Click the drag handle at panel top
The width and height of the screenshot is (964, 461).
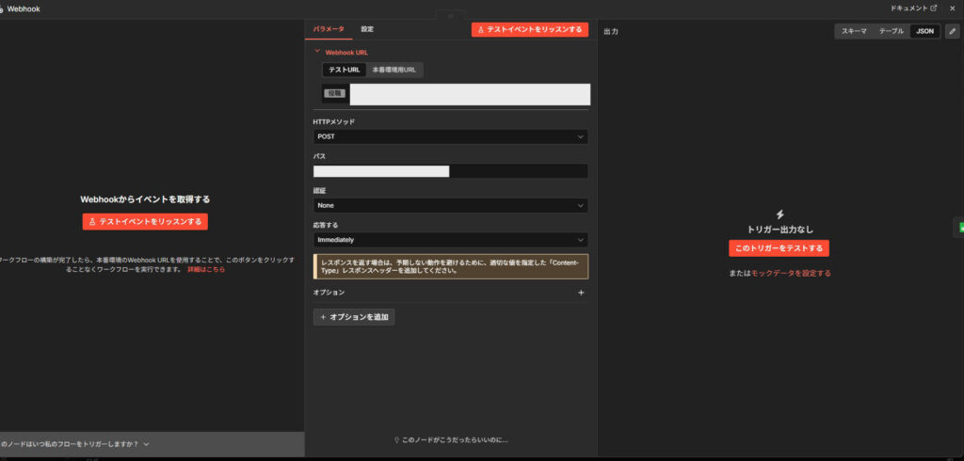pos(450,16)
